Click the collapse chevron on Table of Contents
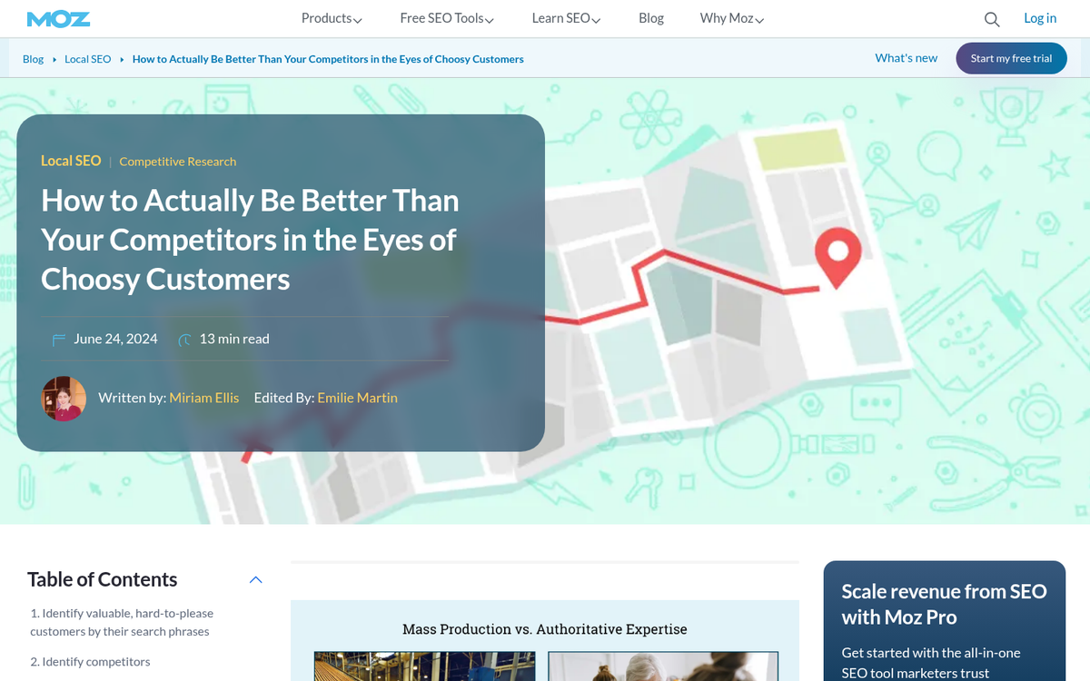 [x=255, y=579]
